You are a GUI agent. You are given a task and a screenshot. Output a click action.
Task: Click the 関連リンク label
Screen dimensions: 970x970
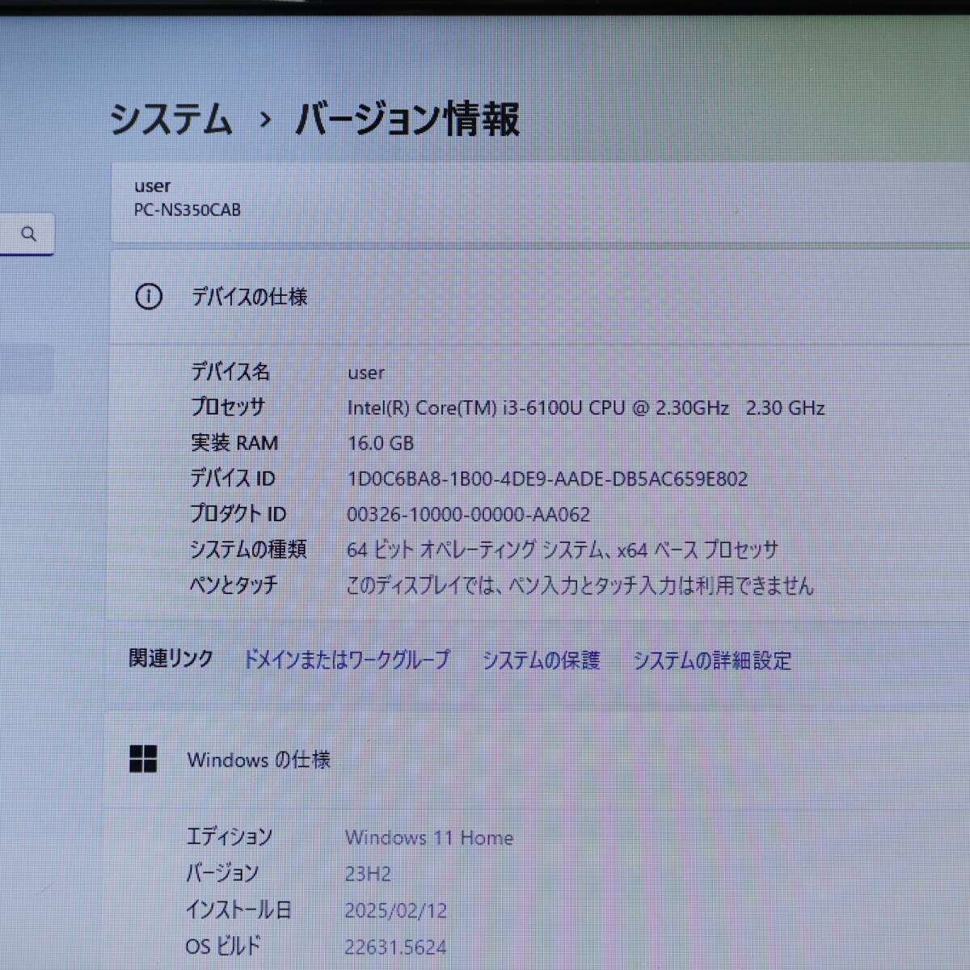coord(171,659)
